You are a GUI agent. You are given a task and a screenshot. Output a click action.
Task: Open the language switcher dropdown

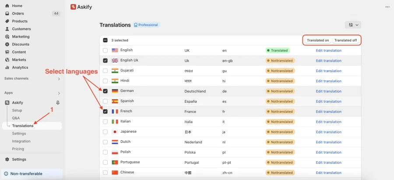point(353,25)
